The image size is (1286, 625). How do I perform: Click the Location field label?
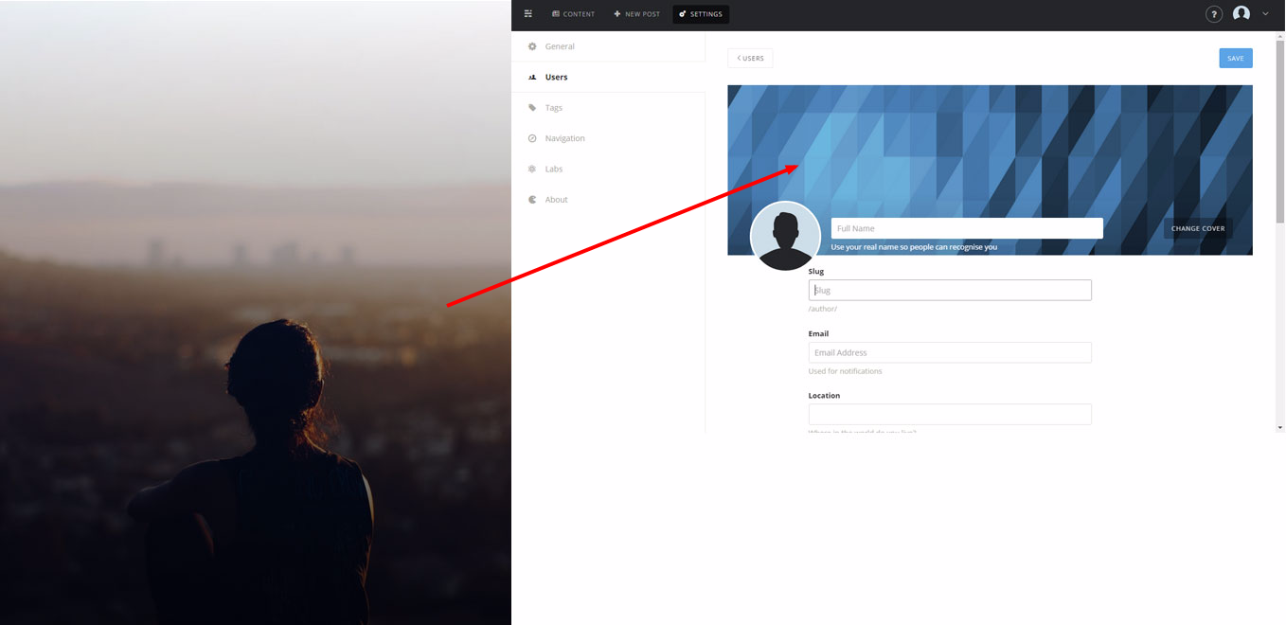click(824, 396)
